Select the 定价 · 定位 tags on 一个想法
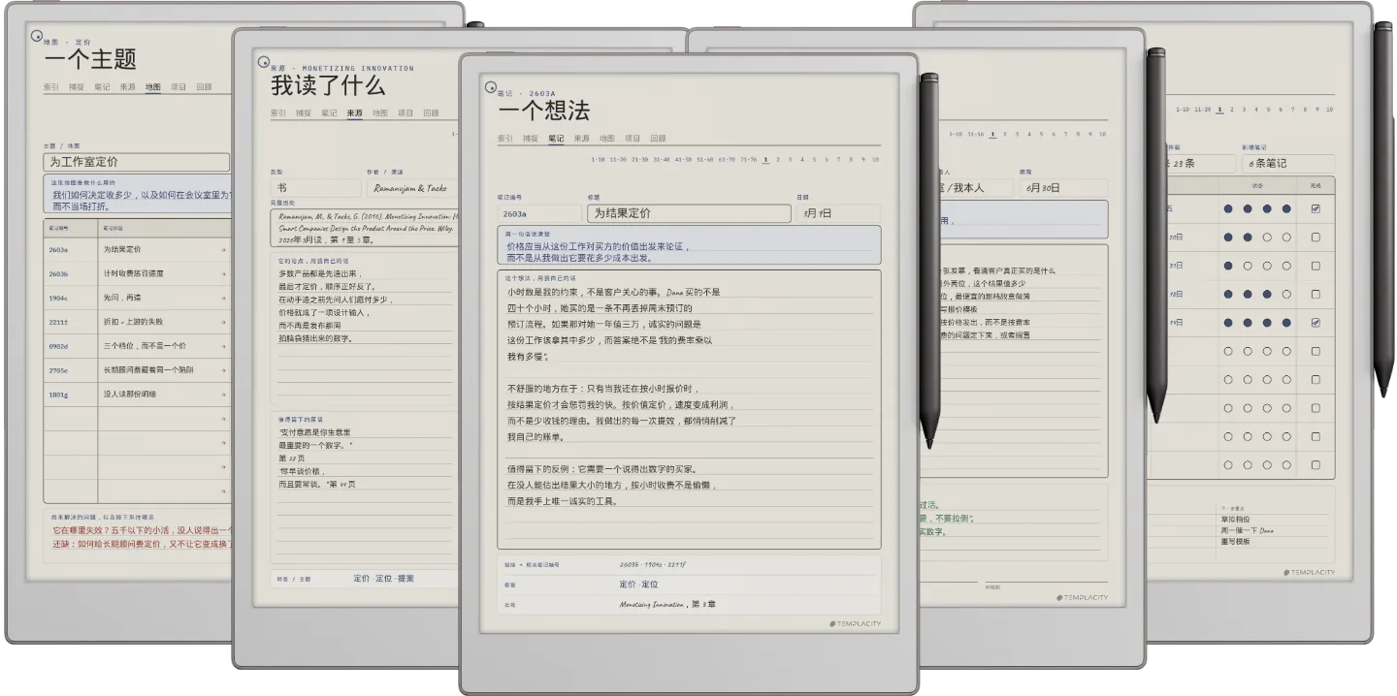 pyautogui.click(x=638, y=585)
